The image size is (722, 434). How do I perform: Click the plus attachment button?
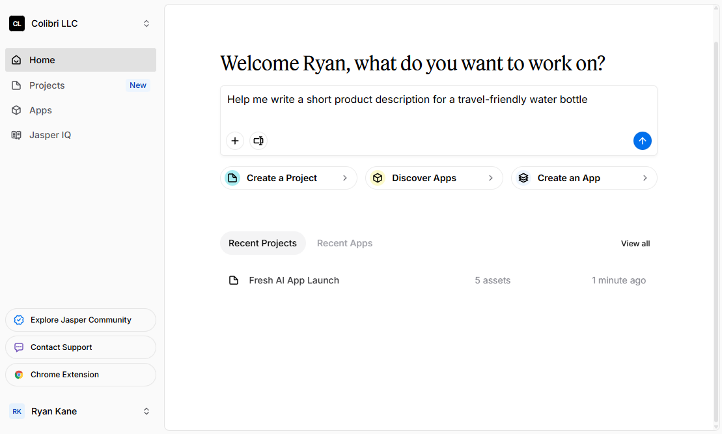click(x=235, y=141)
